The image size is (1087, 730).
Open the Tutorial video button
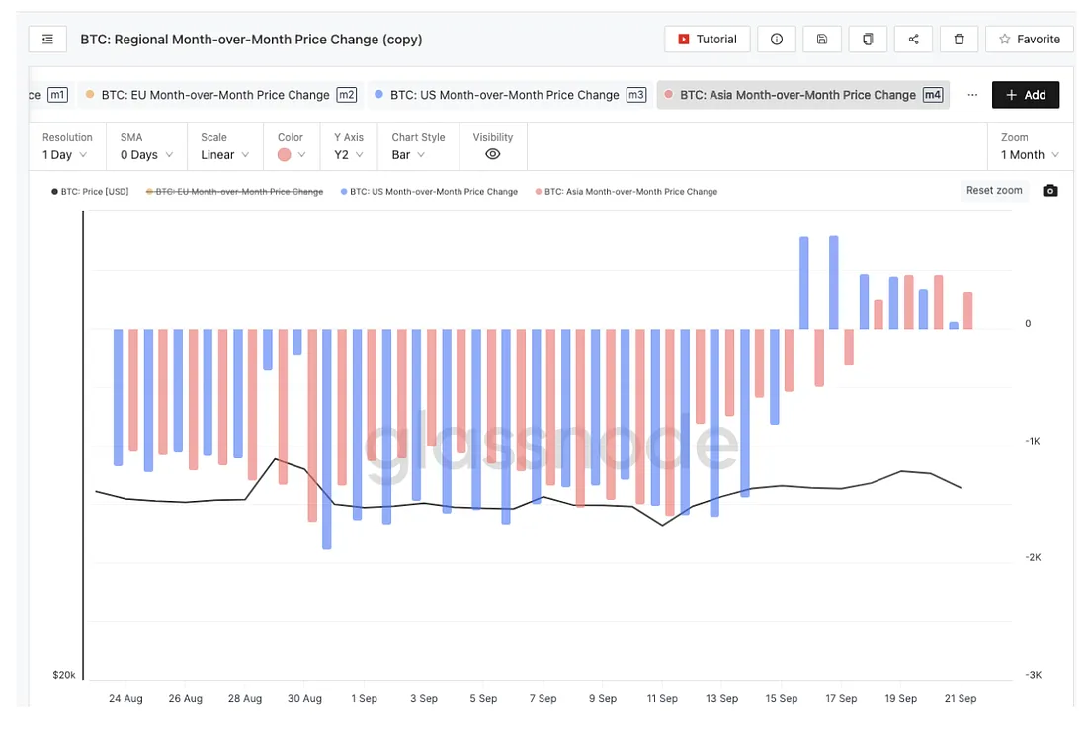pos(708,40)
